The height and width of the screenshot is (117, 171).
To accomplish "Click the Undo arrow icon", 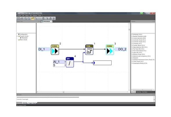I will (40, 18).
